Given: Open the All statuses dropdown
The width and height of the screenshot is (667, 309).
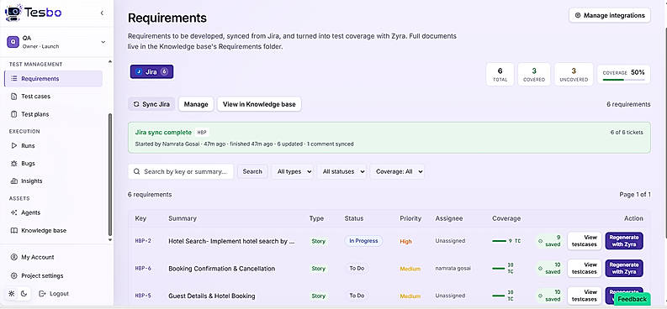Looking at the screenshot, I should pyautogui.click(x=342, y=171).
